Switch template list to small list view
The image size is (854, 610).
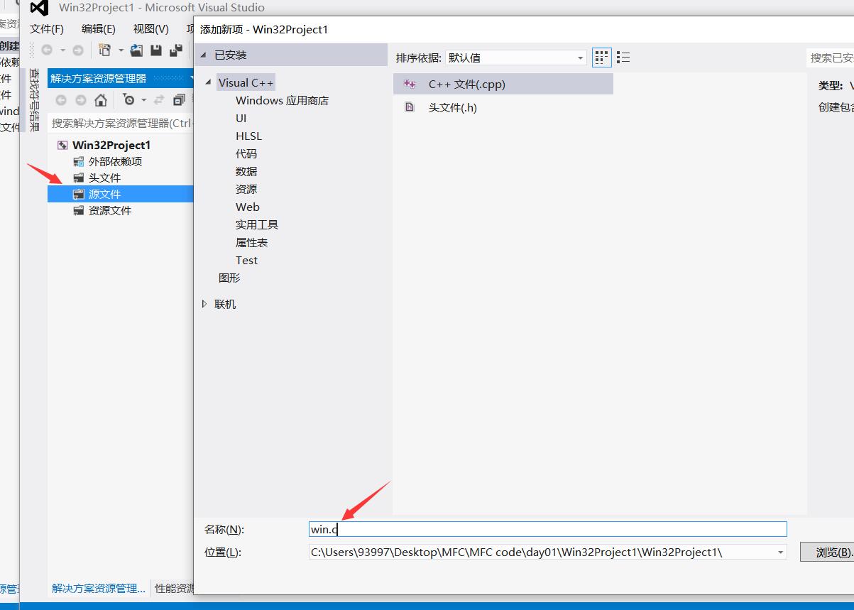[624, 57]
